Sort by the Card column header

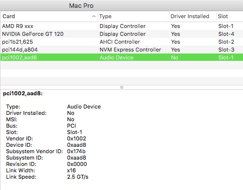click(x=49, y=16)
